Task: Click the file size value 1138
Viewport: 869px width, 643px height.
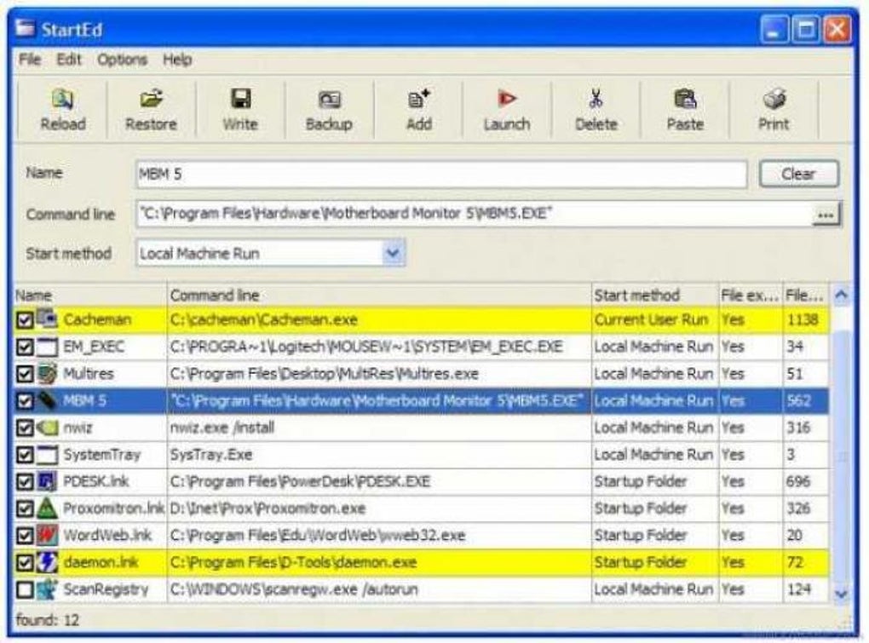Action: [x=803, y=319]
